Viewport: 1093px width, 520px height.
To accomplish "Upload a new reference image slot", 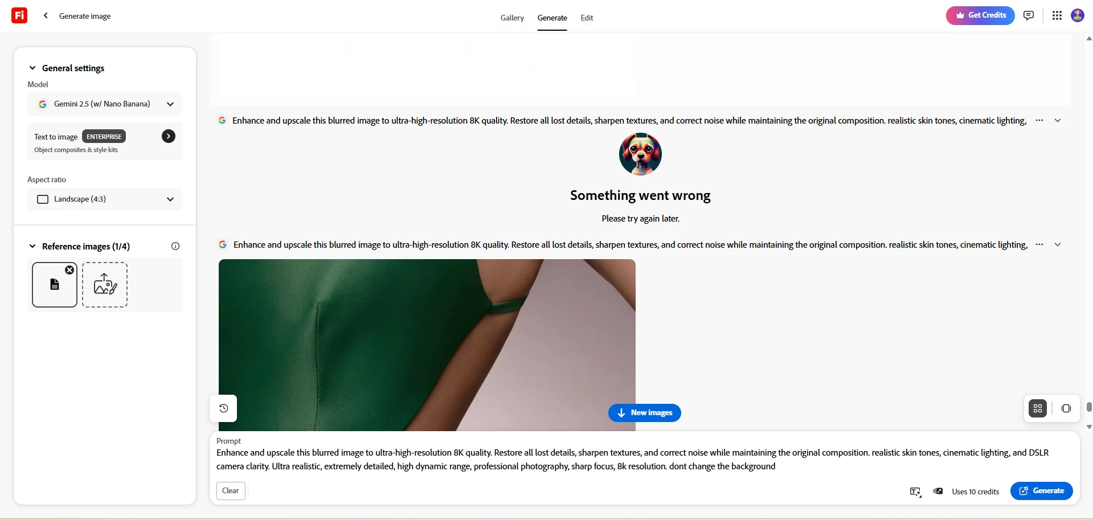I will pos(105,285).
